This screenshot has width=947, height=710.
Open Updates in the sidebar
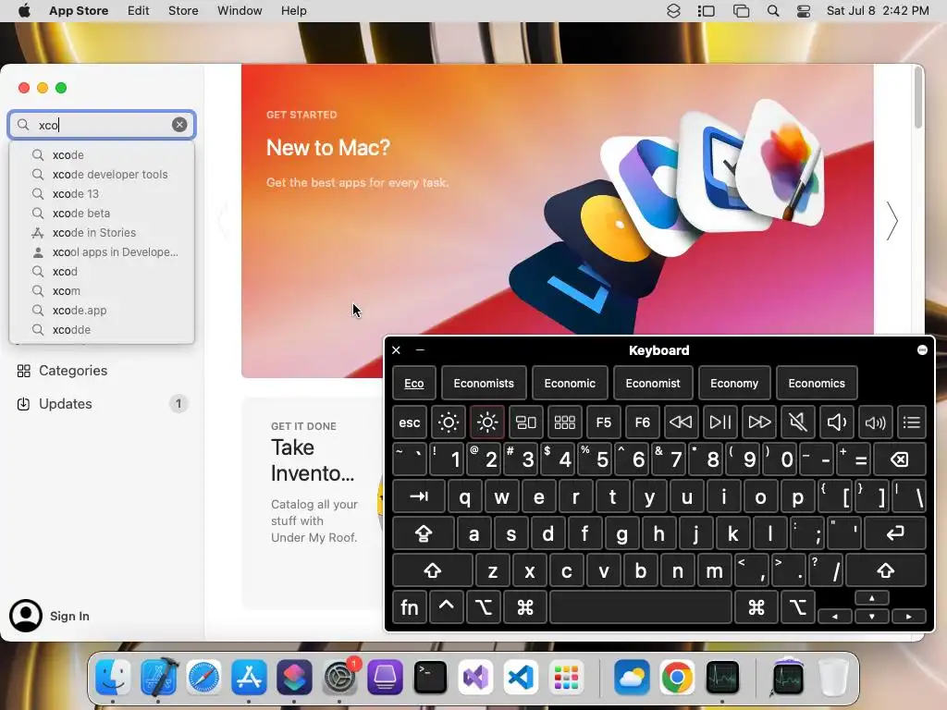tap(102, 404)
